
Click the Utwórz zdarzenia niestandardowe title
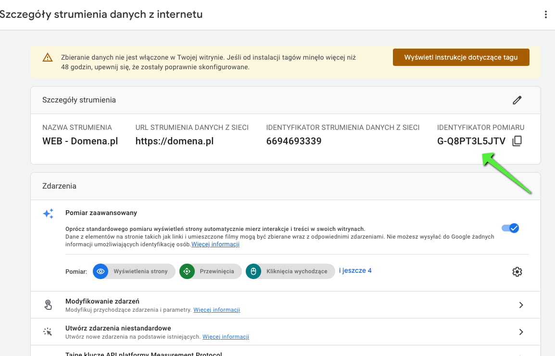pos(118,329)
